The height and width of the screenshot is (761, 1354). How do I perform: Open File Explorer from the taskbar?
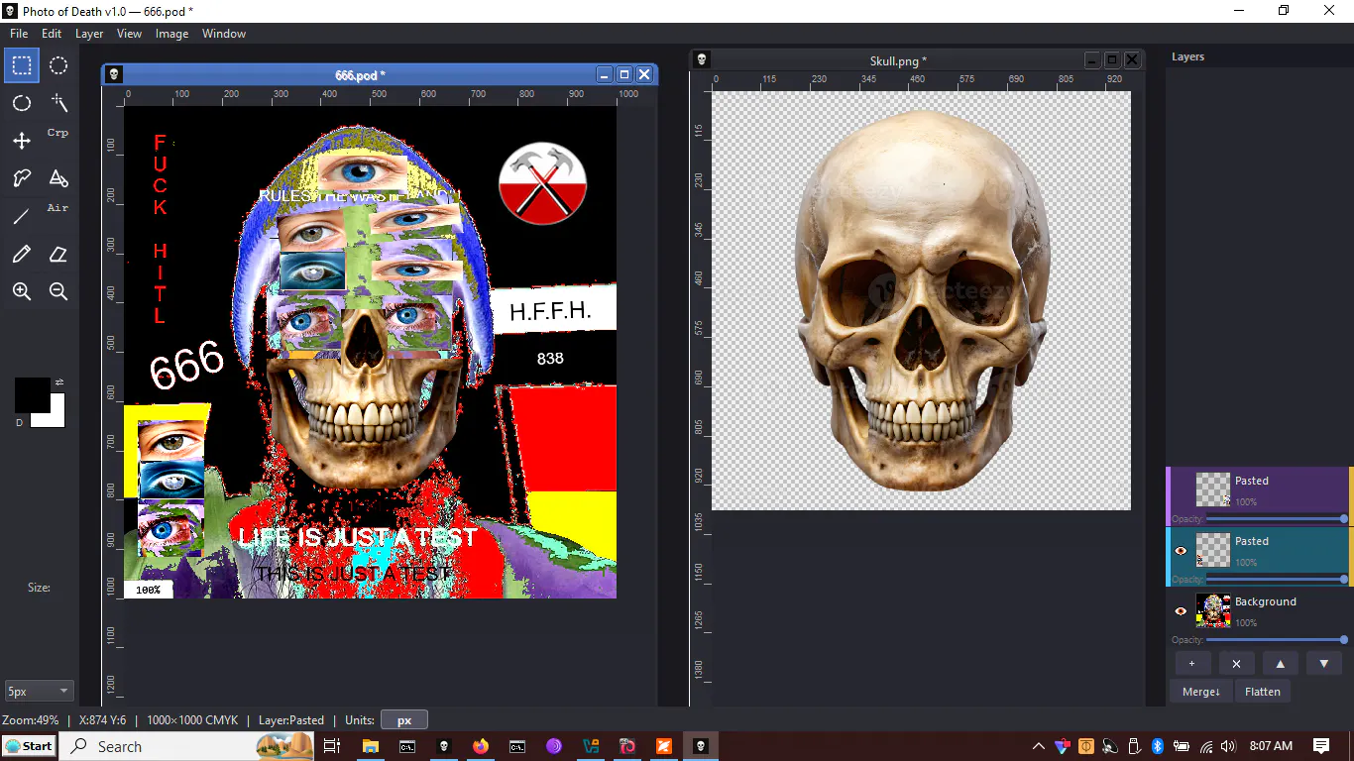(x=370, y=746)
